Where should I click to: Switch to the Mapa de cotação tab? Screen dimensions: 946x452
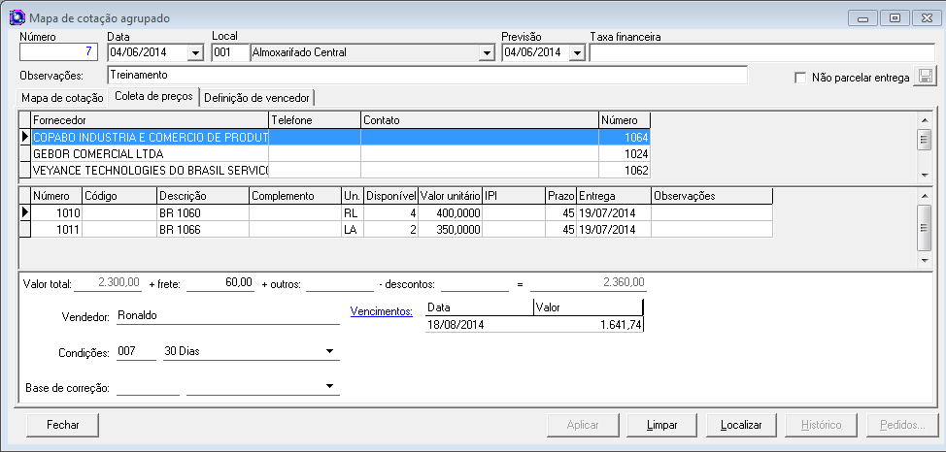62,97
